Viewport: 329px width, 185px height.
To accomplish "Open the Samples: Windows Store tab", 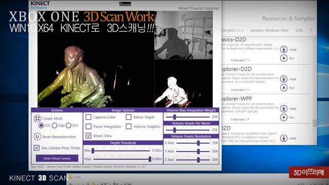I will (x=269, y=30).
